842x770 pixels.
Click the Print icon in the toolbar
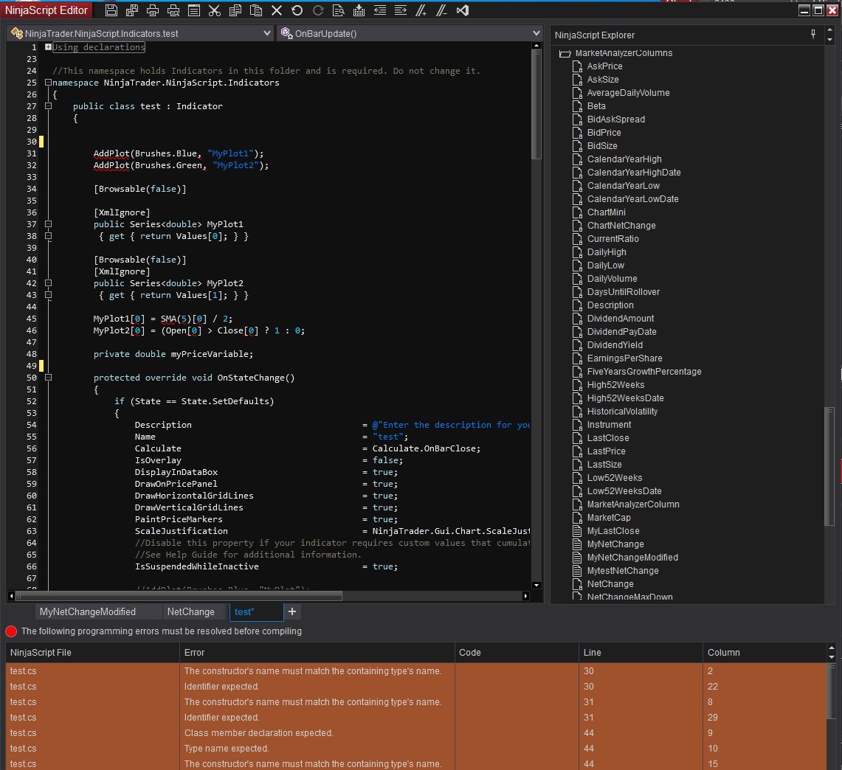(x=153, y=10)
